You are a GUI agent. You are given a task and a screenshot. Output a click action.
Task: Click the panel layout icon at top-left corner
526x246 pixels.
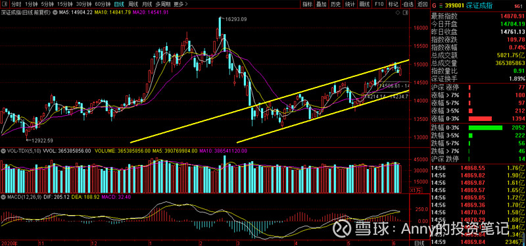[5, 5]
